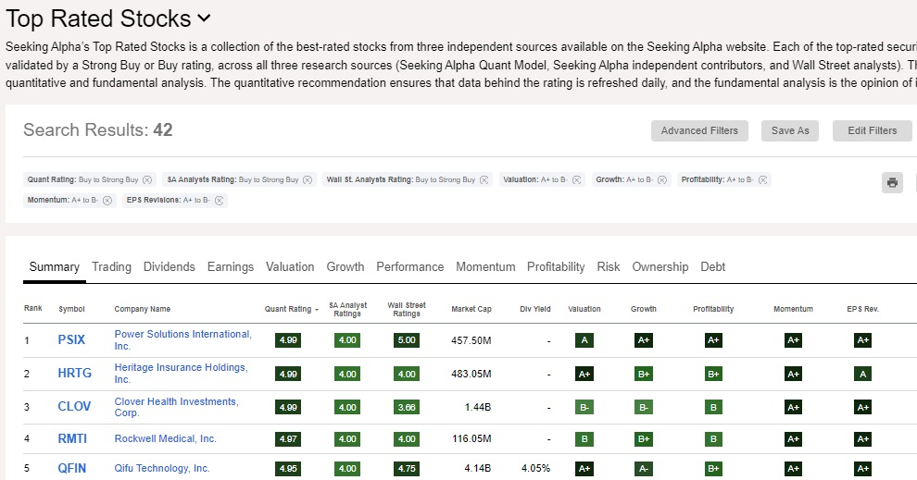This screenshot has height=480, width=917.
Task: Open the Profitability tab
Action: [x=556, y=267]
